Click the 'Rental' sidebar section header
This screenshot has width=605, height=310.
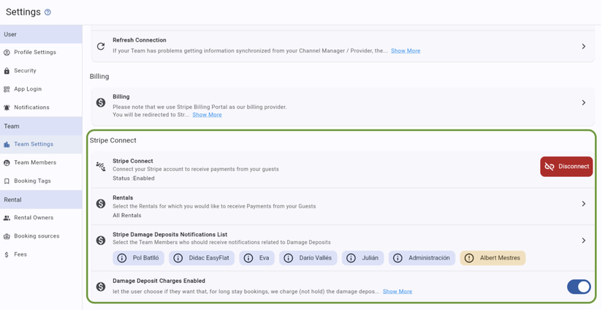41,200
